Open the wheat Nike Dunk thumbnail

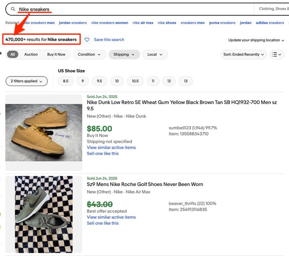[x=44, y=132]
